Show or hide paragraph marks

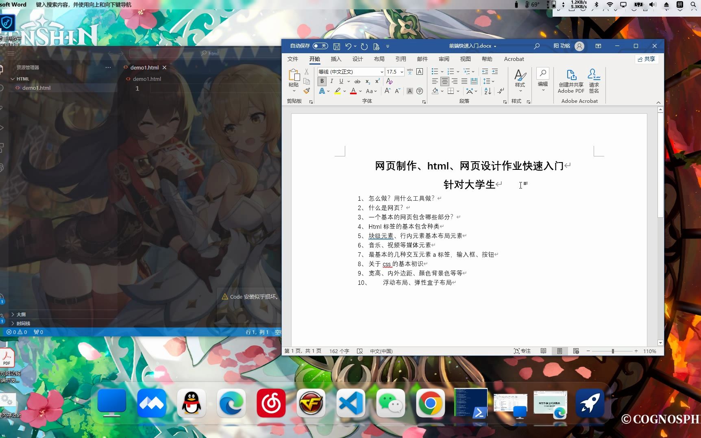(x=501, y=91)
